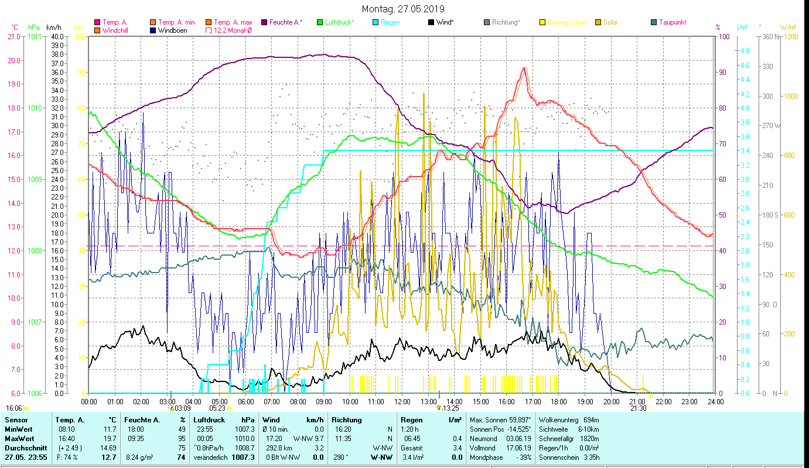Click the Regen cyan legend square
This screenshot has height=468, width=809.
click(376, 22)
